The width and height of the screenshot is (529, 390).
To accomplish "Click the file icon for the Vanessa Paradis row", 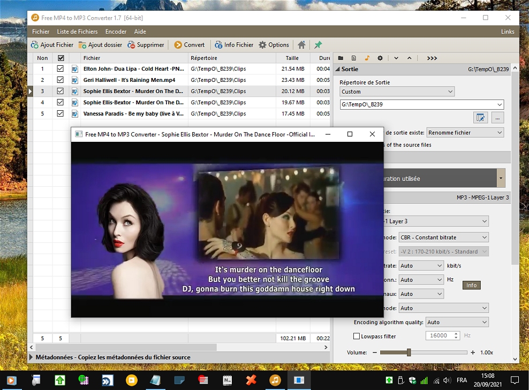I will click(x=75, y=113).
